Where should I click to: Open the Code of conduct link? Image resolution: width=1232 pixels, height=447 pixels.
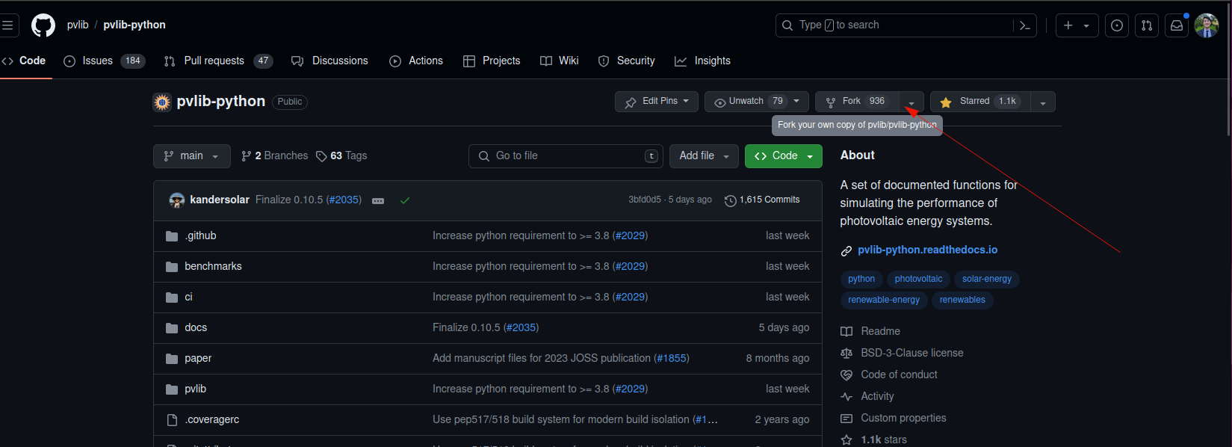[x=889, y=374]
